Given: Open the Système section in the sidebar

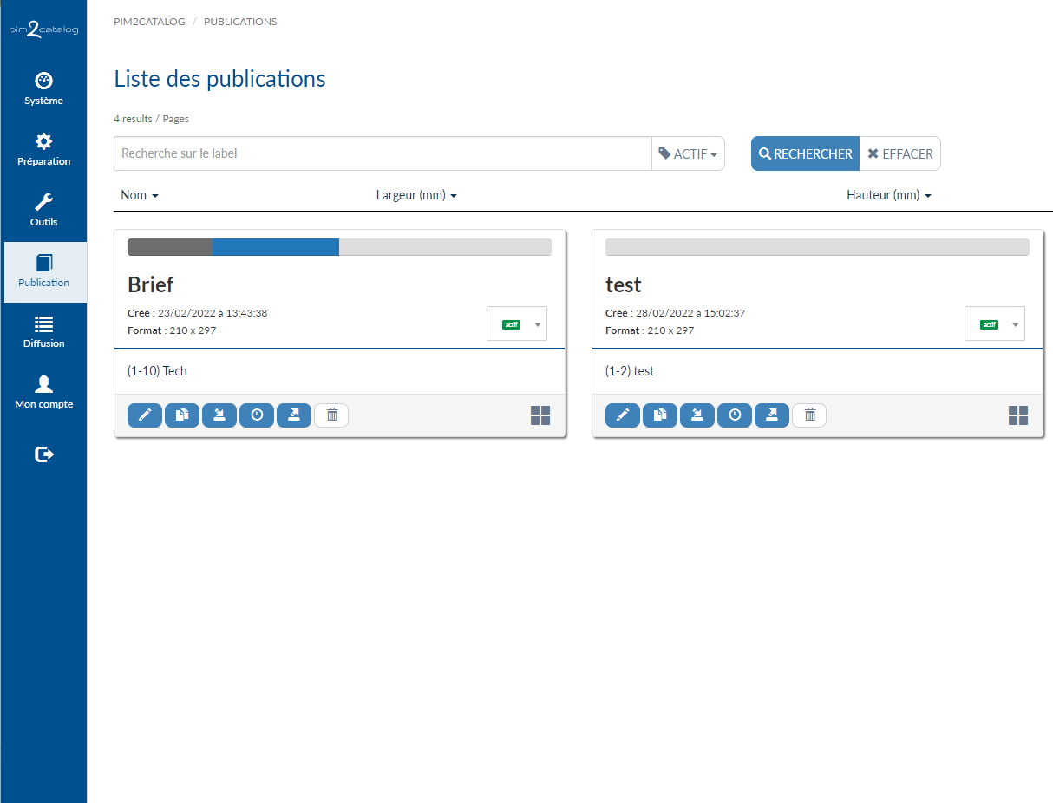Looking at the screenshot, I should pyautogui.click(x=44, y=89).
